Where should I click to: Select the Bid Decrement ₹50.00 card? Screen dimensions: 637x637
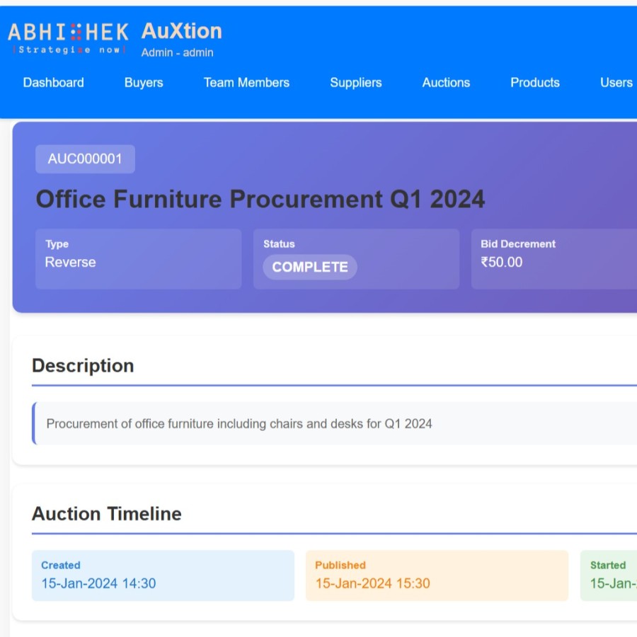553,258
